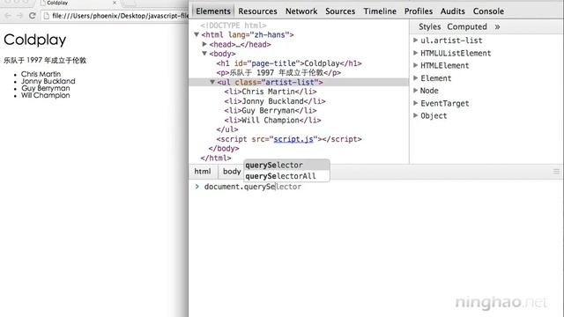Select the Computed sidebar tab
564x317 pixels.
[x=467, y=27]
